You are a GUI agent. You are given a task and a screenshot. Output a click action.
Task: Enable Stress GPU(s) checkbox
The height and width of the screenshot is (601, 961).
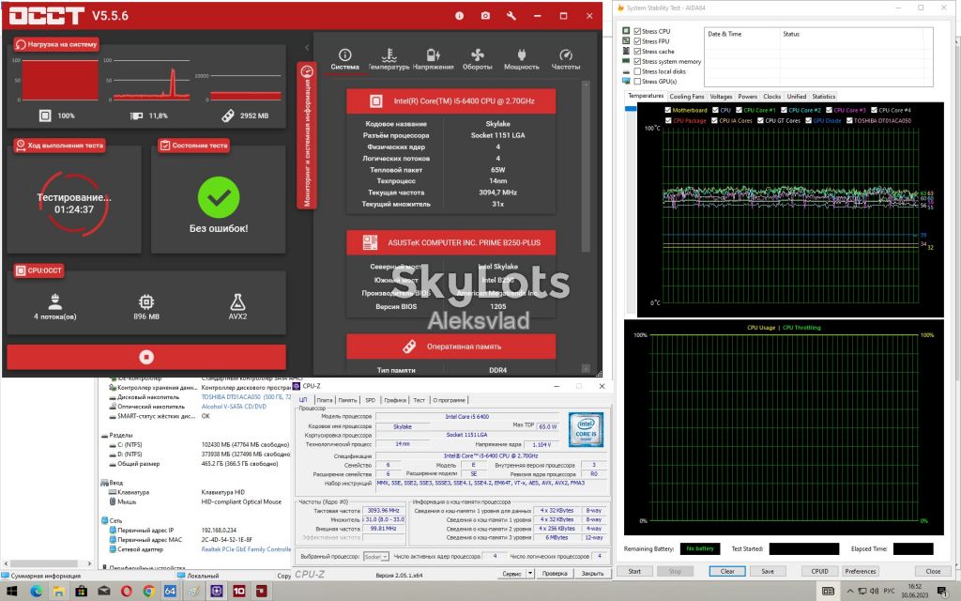tap(637, 81)
